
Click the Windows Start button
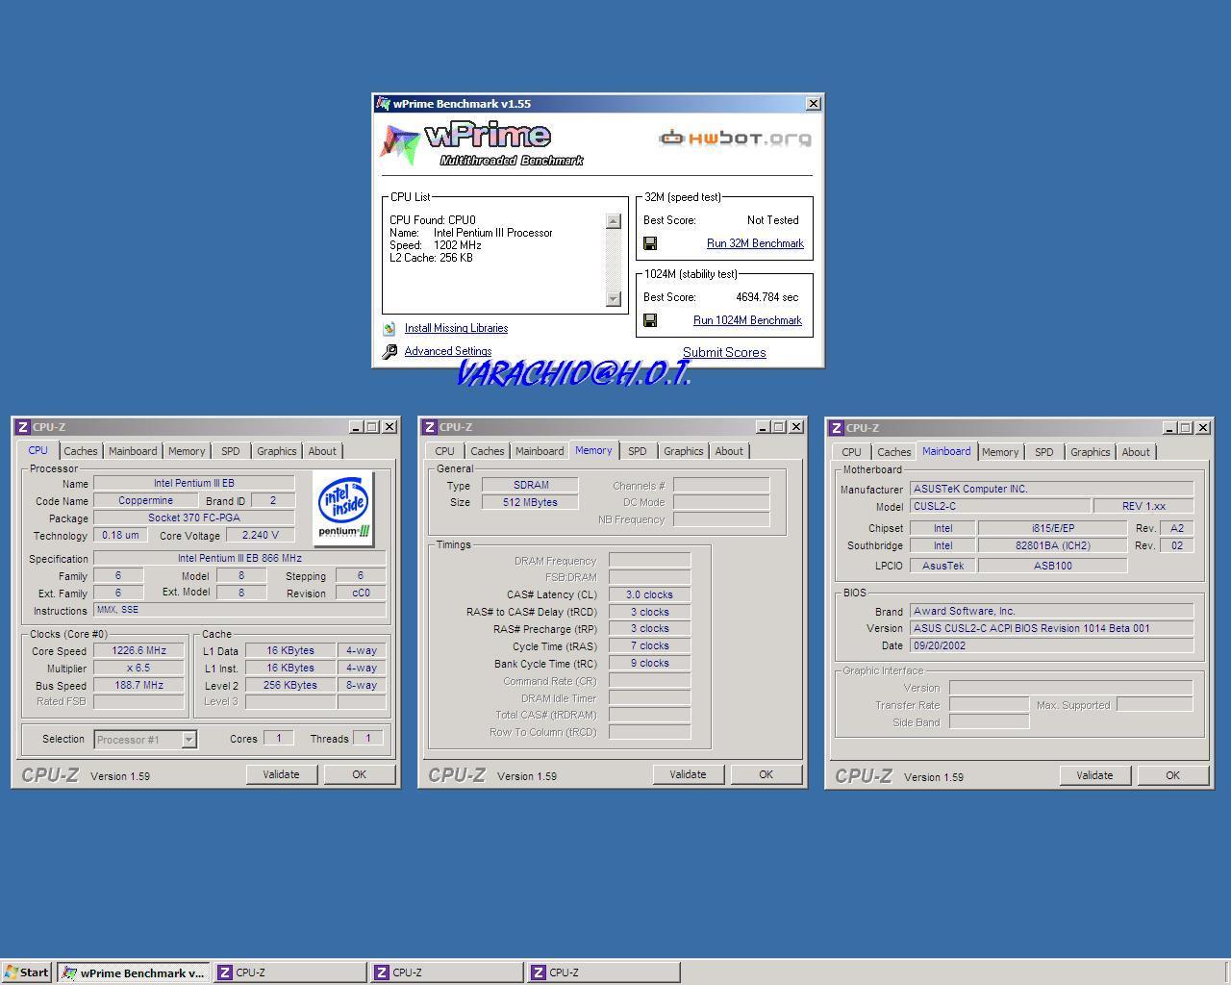click(x=27, y=972)
